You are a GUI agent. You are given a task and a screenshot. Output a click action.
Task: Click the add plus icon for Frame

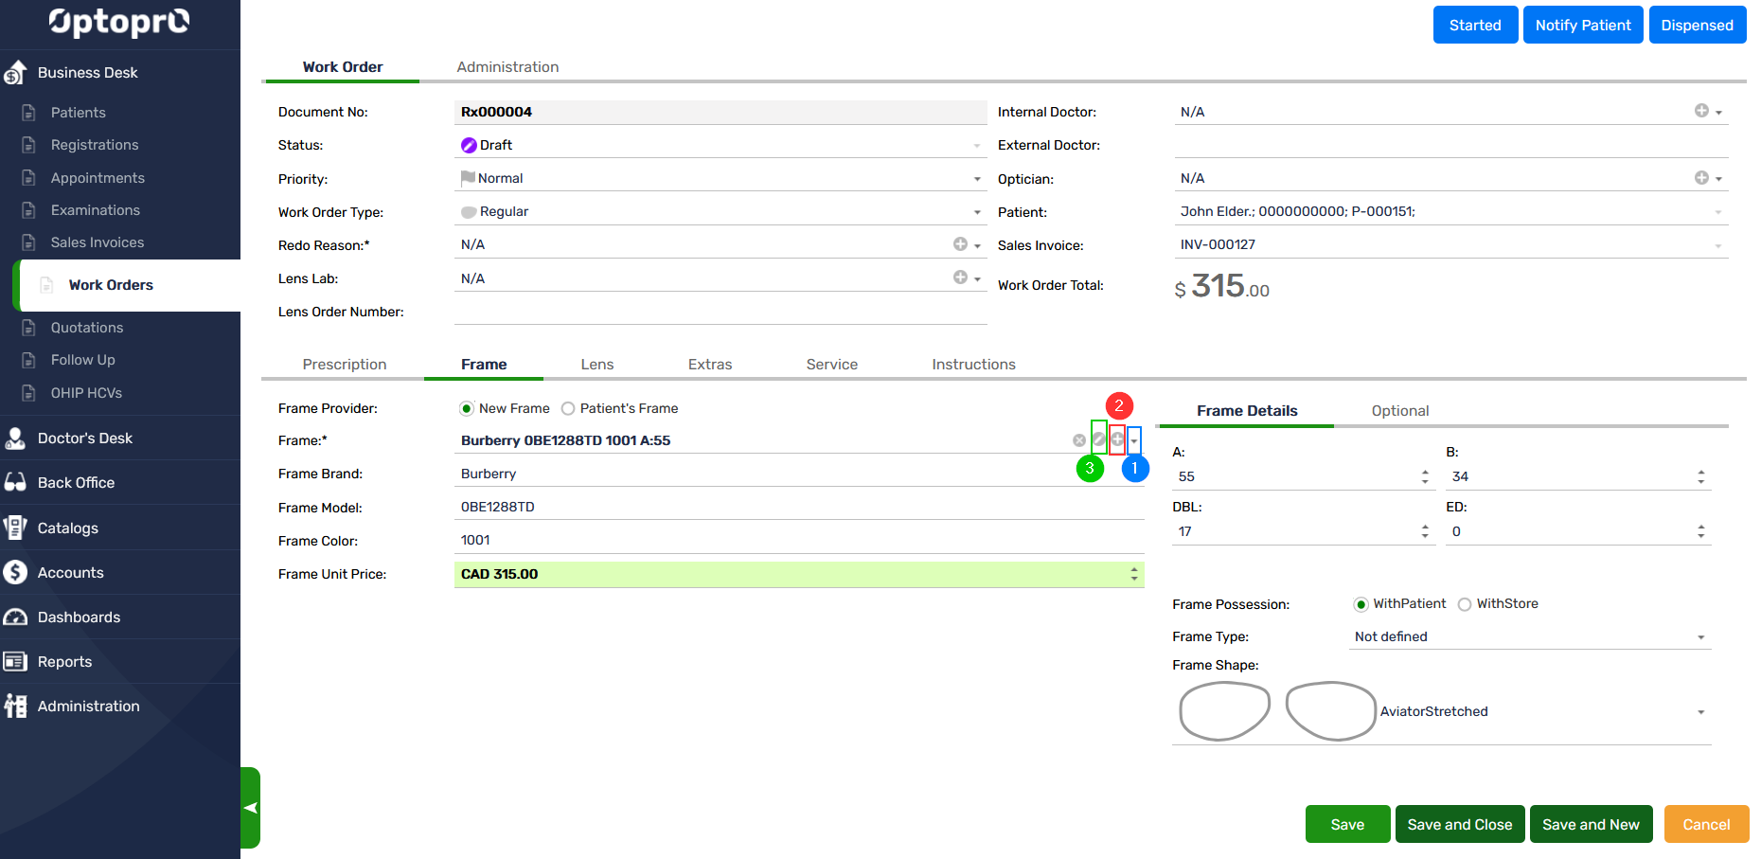pyautogui.click(x=1117, y=439)
